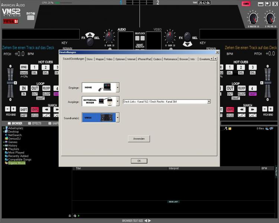Image resolution: width=279 pixels, height=223 pixels.
Task: Switch to the BROWSER panel
Action: (15, 123)
